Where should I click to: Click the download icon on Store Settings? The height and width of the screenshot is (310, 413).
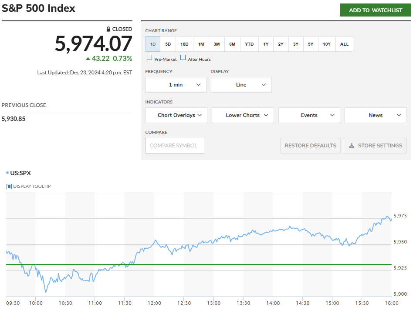tap(352, 146)
